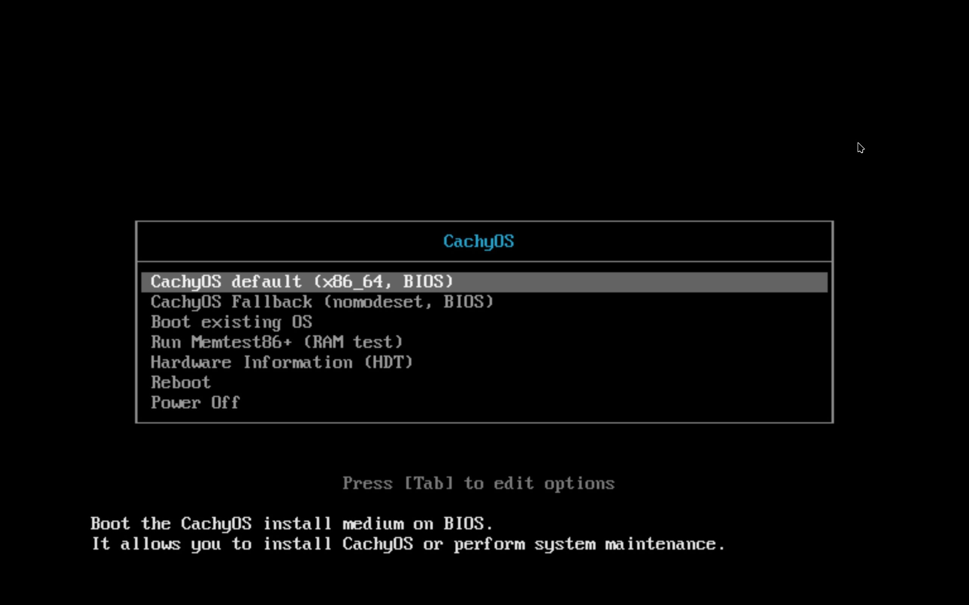Click the word Memtest86+ in the menu
The width and height of the screenshot is (969, 605).
(241, 342)
